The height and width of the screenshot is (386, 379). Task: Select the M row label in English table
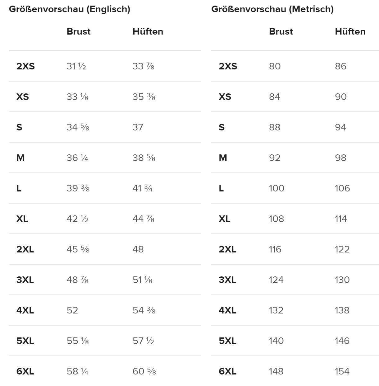pos(21,158)
